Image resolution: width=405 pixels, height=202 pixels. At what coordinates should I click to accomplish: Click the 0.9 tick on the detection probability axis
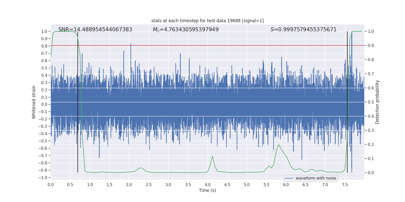pos(371,46)
